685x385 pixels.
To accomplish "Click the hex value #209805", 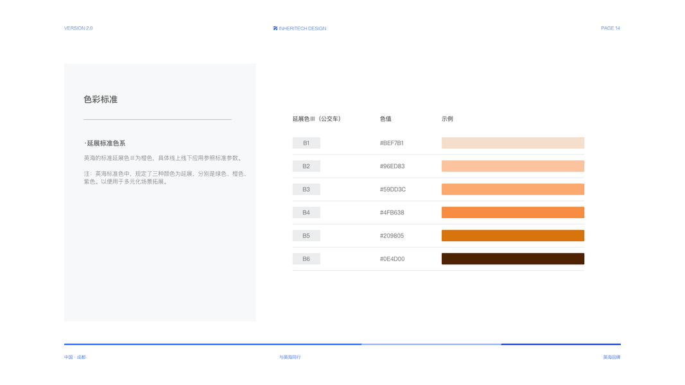I will click(x=392, y=235).
